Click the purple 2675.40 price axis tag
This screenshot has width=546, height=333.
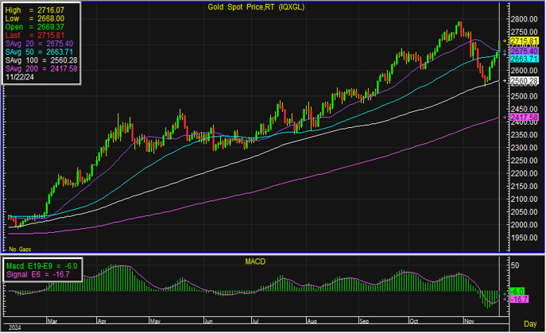(x=525, y=51)
